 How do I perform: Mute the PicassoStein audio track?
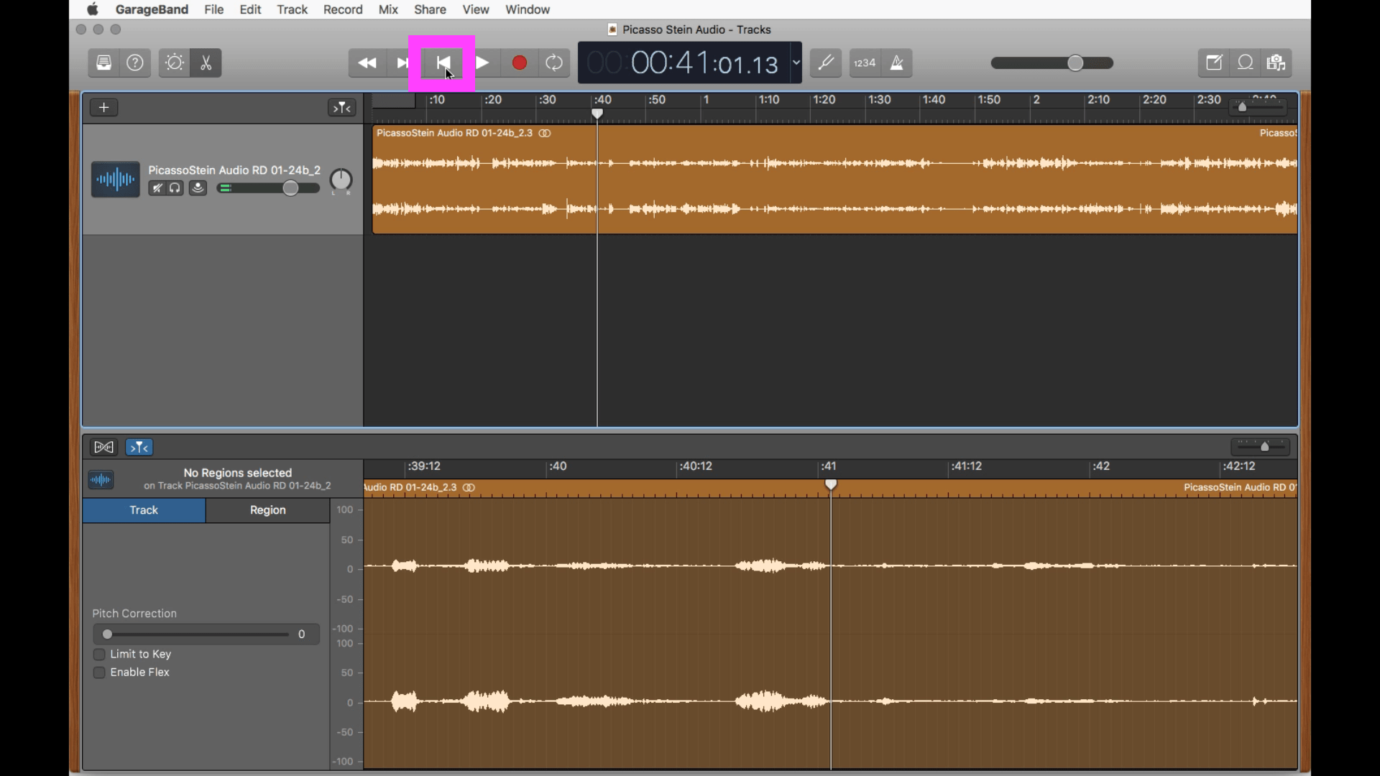(157, 188)
